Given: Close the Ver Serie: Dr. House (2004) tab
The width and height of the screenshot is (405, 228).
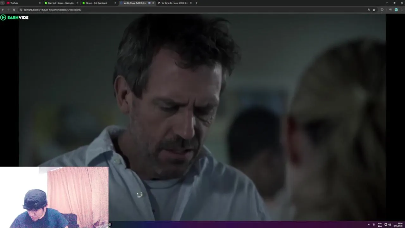Looking at the screenshot, I should [191, 3].
